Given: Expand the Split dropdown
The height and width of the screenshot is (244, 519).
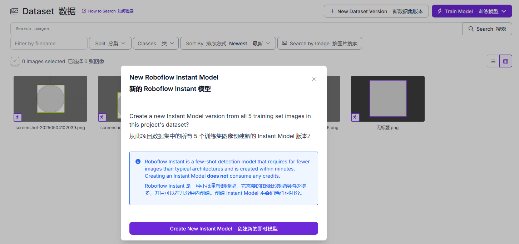Looking at the screenshot, I should click(110, 44).
